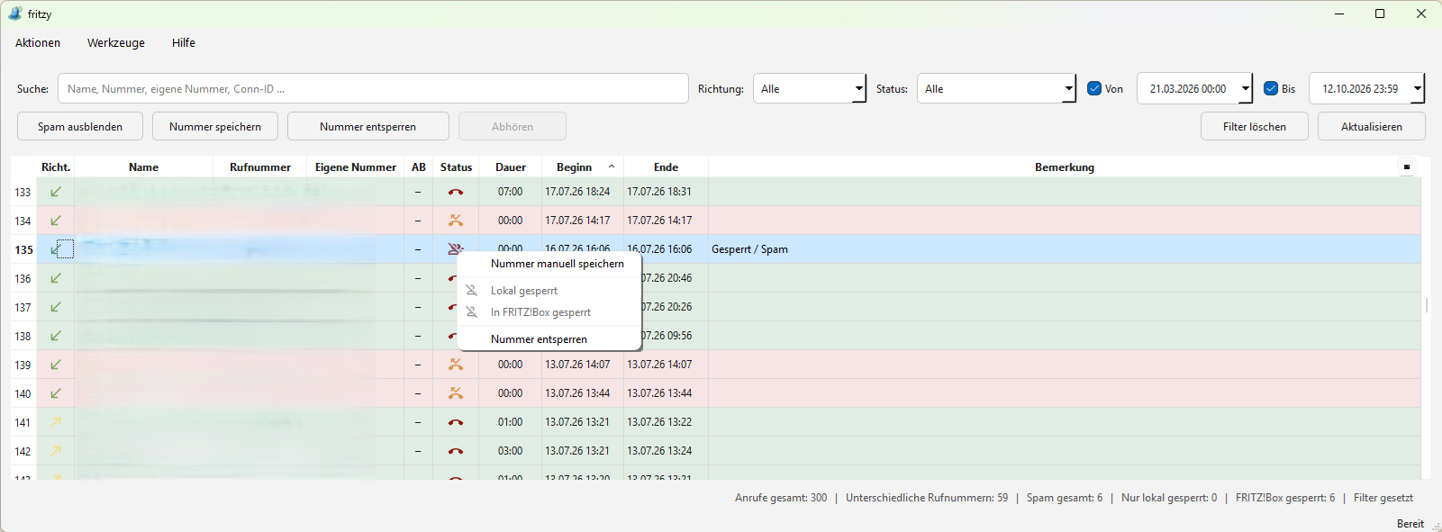Click the Dauer column header
This screenshot has height=532, width=1442.
coord(511,167)
